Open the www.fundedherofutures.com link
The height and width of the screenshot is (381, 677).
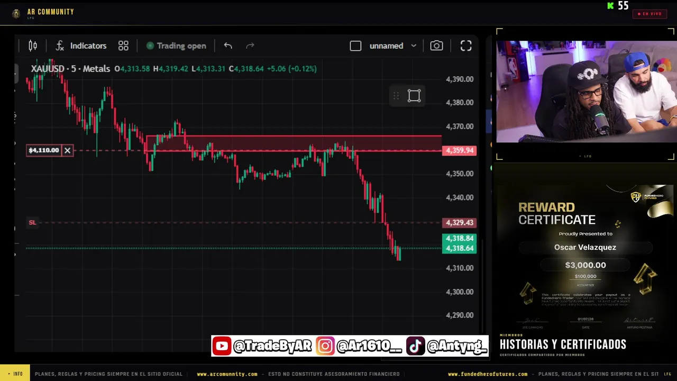point(487,374)
